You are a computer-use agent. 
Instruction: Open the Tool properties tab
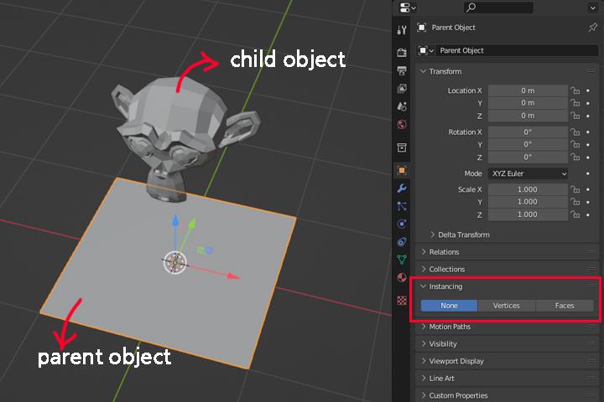[x=402, y=30]
